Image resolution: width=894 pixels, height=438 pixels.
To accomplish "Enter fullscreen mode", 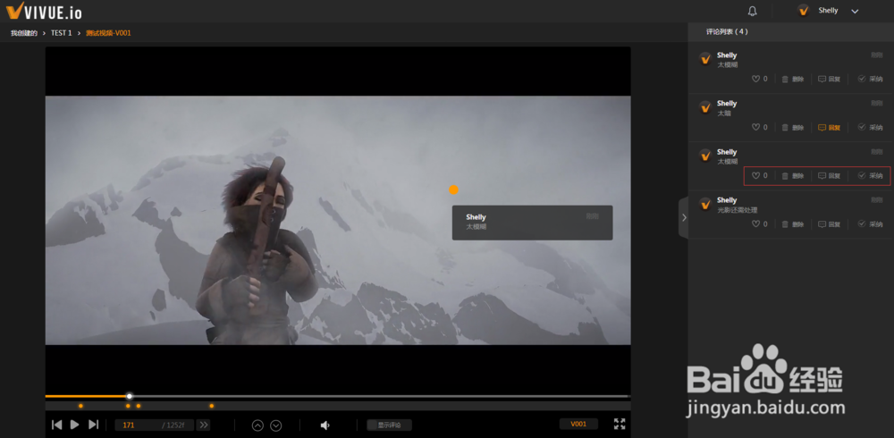I will (x=620, y=424).
